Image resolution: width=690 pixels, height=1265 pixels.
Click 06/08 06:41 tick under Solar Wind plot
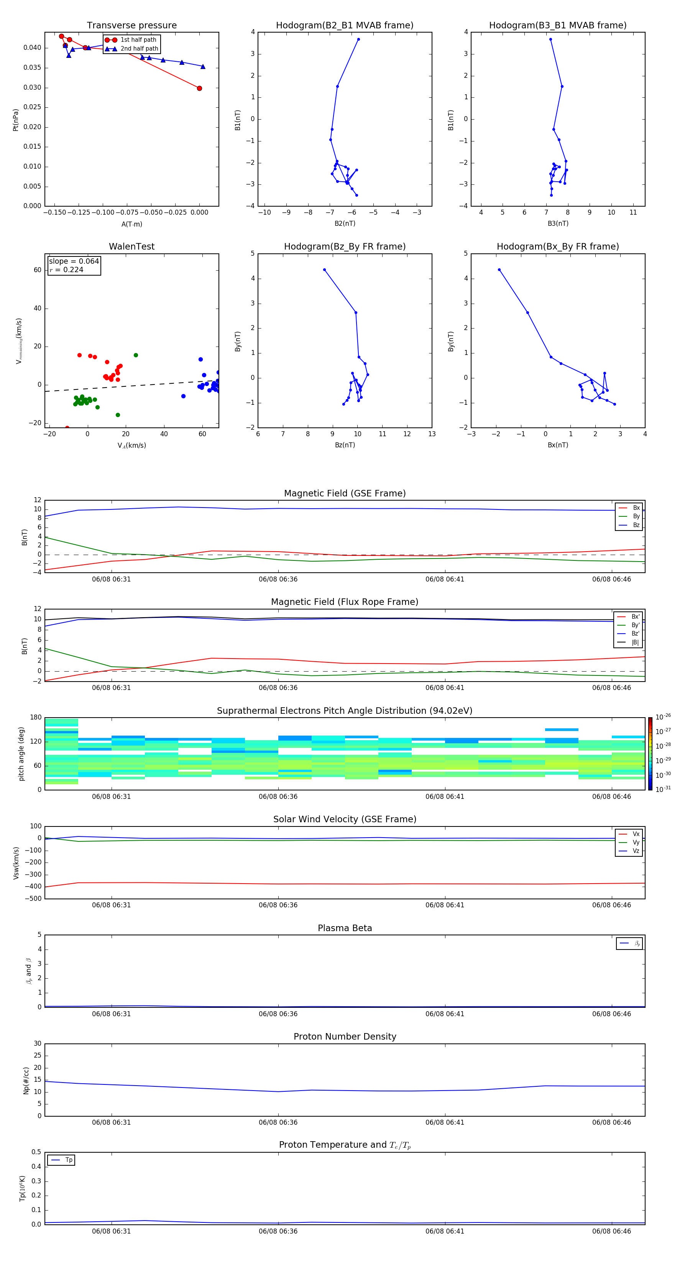pos(445,905)
